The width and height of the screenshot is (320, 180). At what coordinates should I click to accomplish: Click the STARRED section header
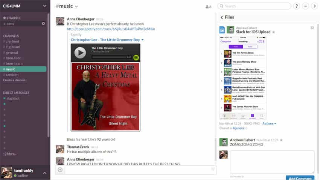click(11, 18)
